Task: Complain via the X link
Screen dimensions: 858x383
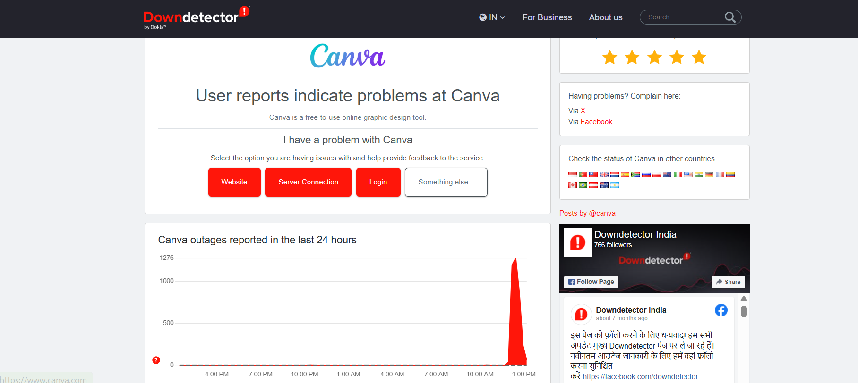Action: point(583,110)
